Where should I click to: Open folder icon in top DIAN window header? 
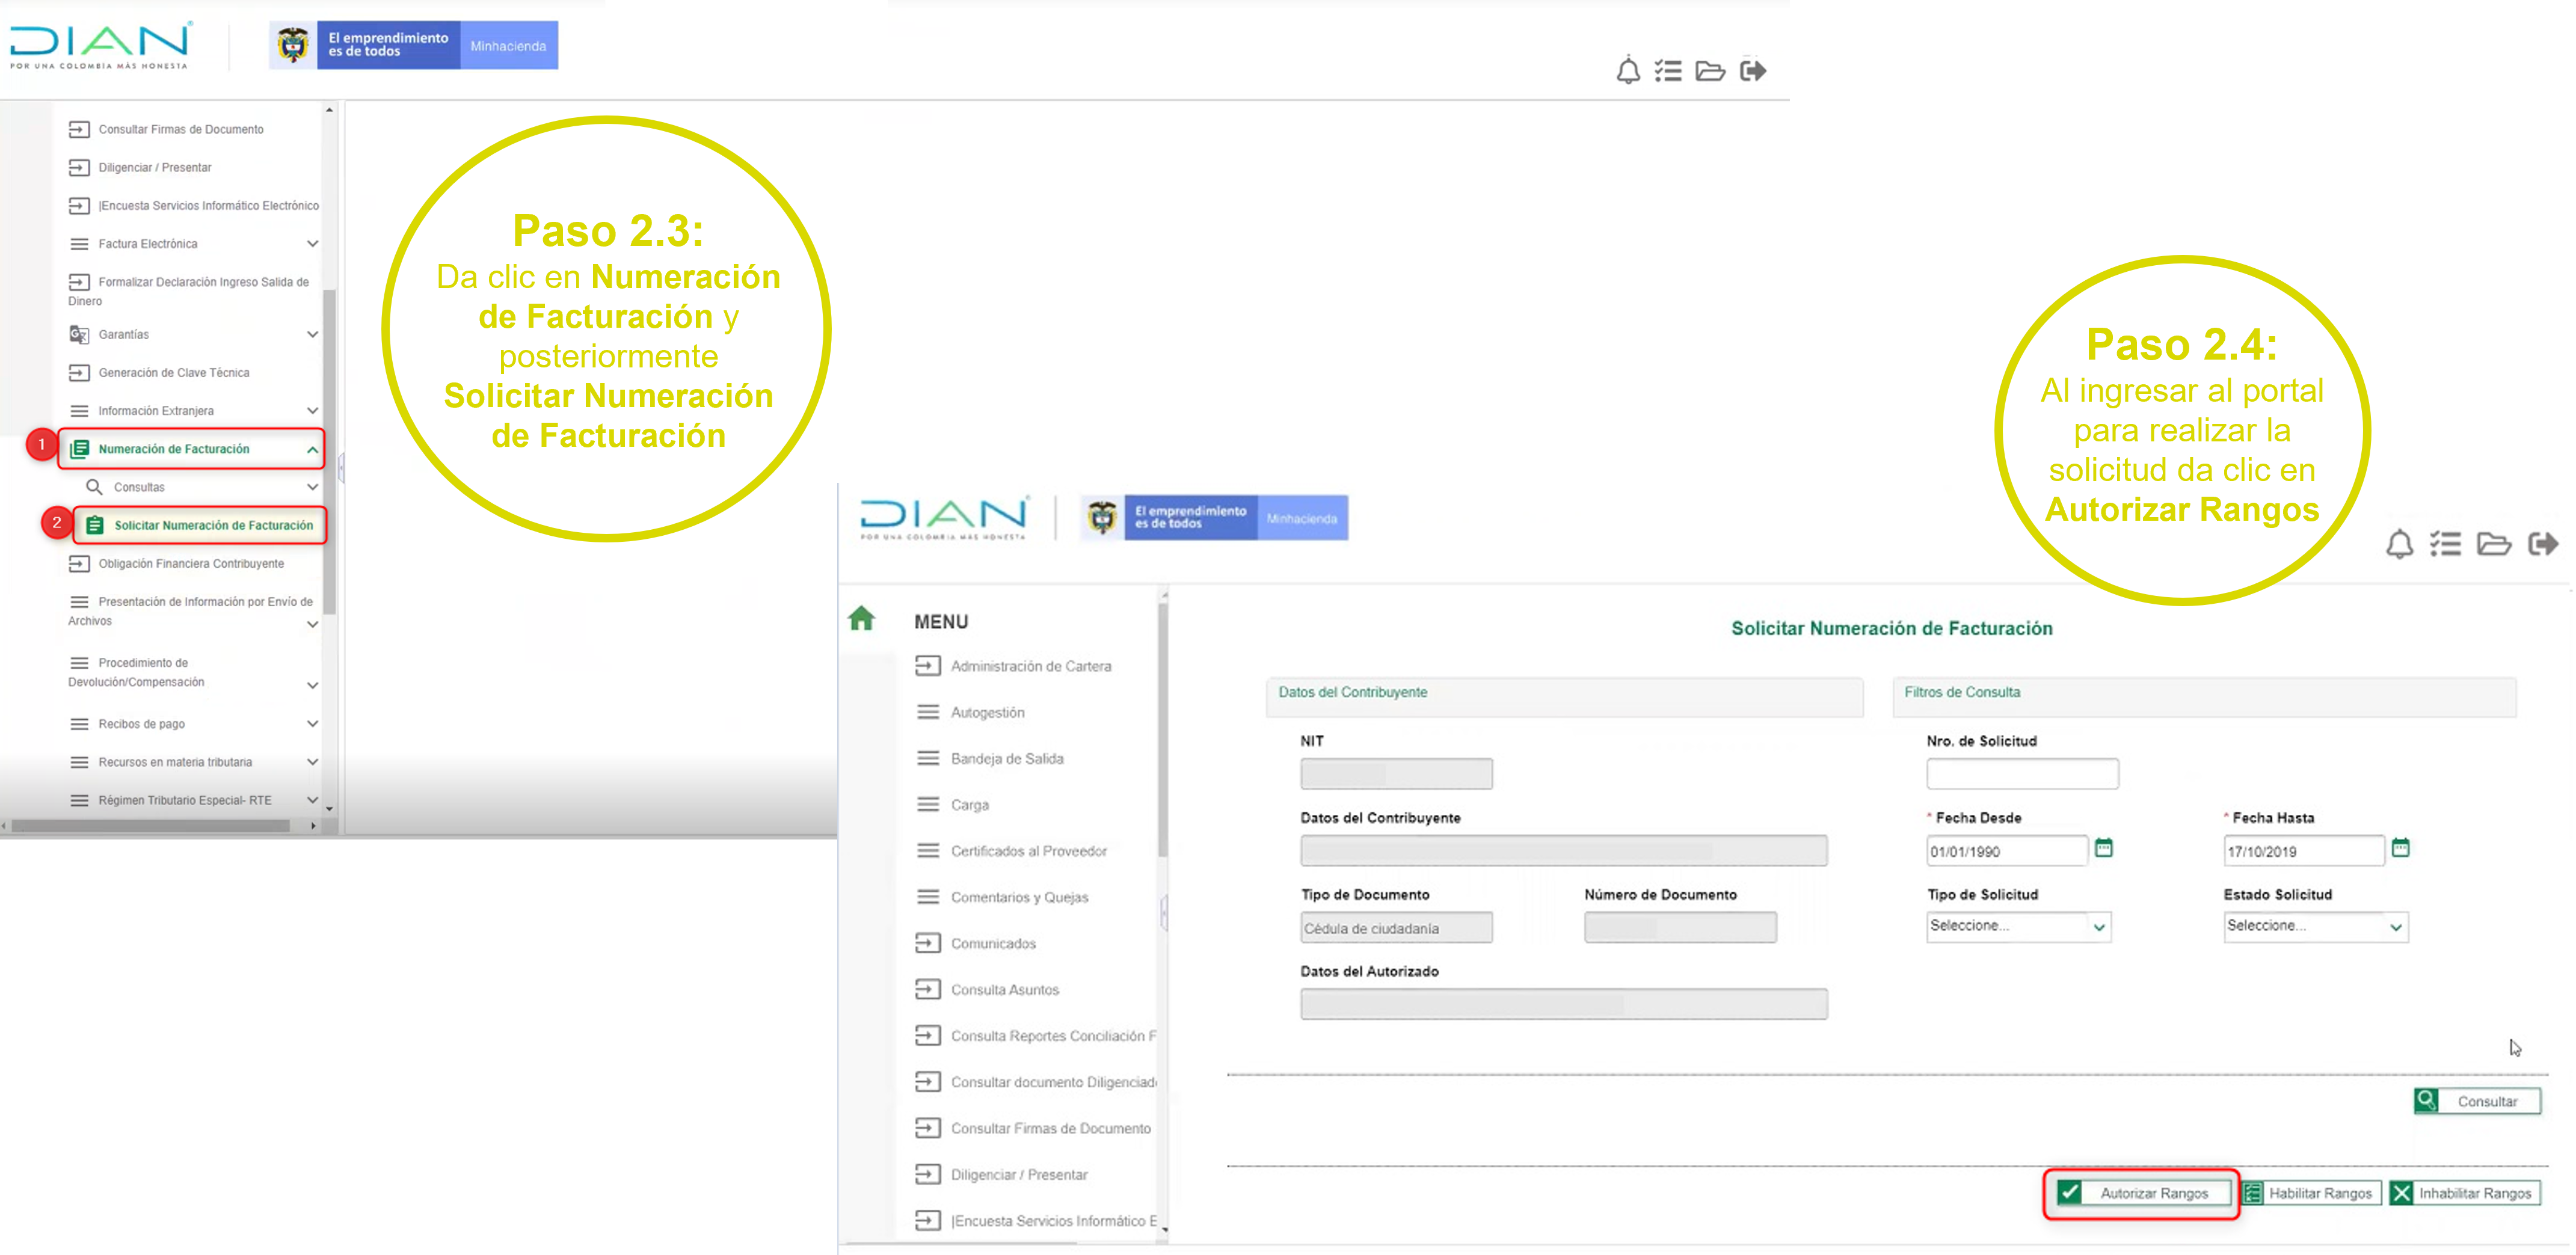tap(1710, 71)
